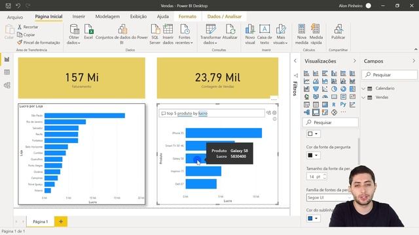Image resolution: width=419 pixels, height=235 pixels.
Task: Switch to the Inserir ribbon tab
Action: tap(79, 16)
